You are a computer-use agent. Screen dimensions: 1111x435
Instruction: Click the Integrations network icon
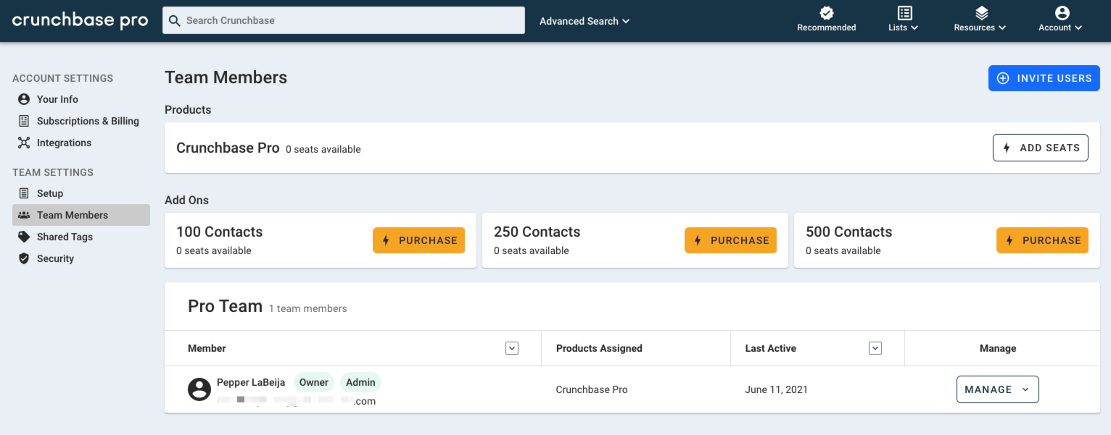tap(24, 143)
